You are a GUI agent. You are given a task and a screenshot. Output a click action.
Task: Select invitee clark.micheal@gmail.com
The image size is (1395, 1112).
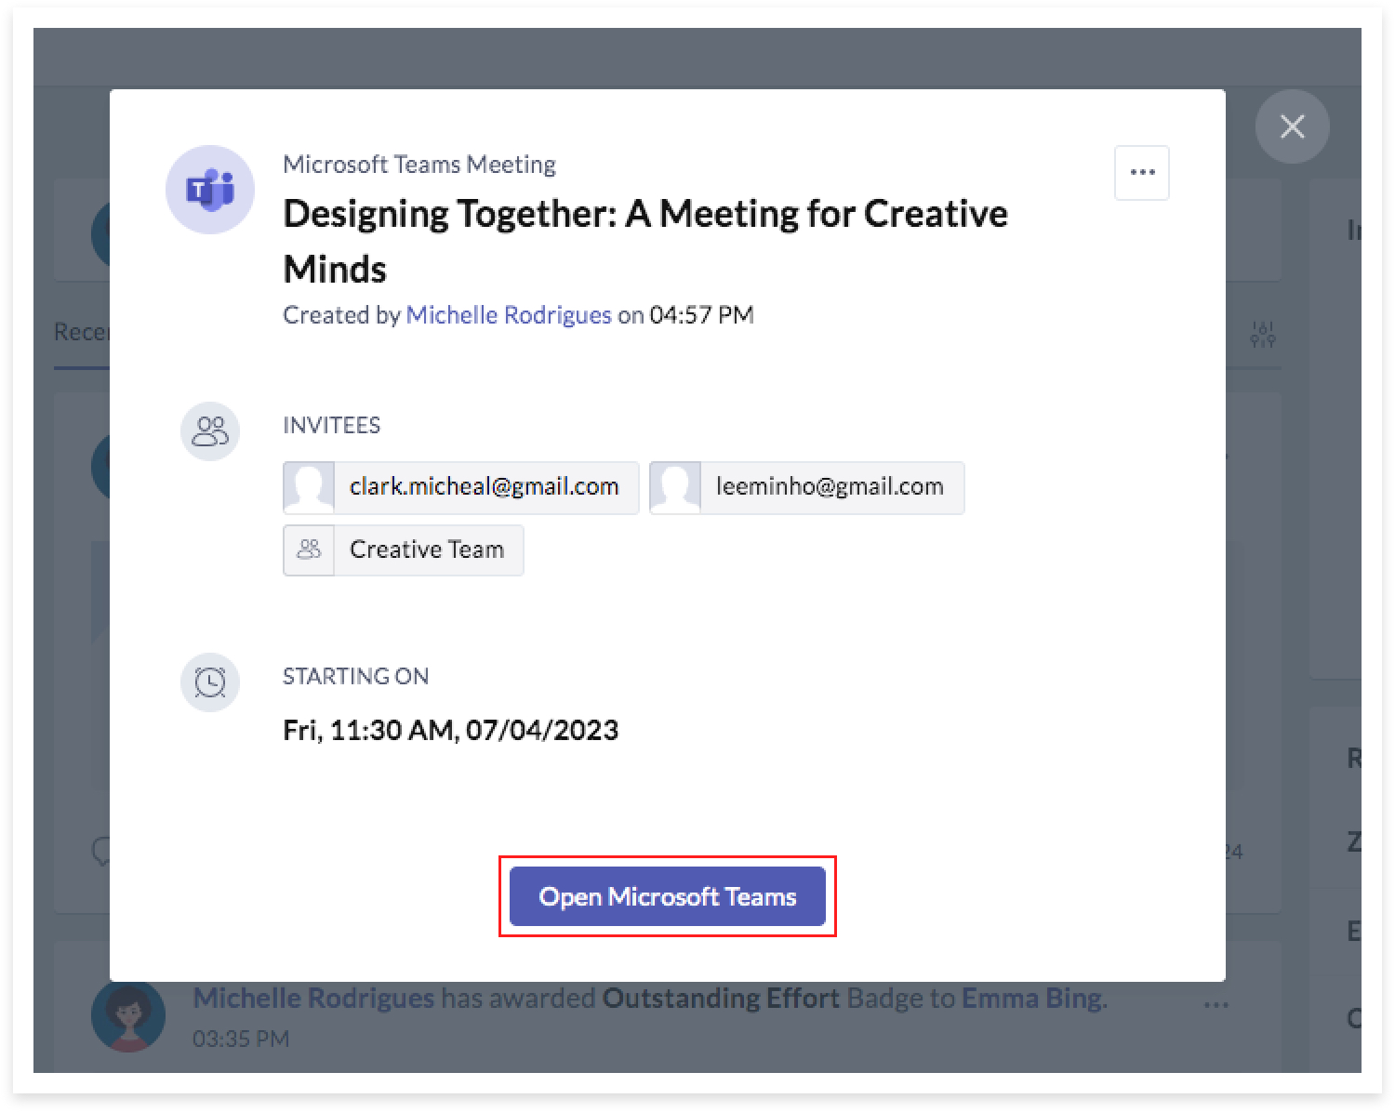point(461,487)
